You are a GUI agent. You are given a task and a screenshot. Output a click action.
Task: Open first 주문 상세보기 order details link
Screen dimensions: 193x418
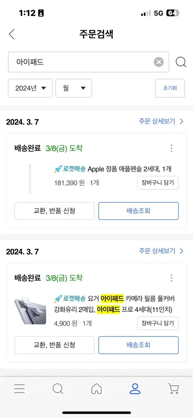pos(161,121)
